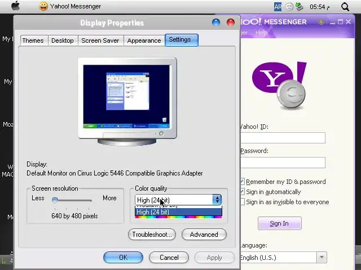361x270 pixels.
Task: Click the Yahoo! logo in Messenger window
Action: [279, 85]
